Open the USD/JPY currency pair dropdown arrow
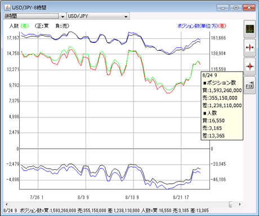The height and width of the screenshot is (216, 259). coord(126,16)
